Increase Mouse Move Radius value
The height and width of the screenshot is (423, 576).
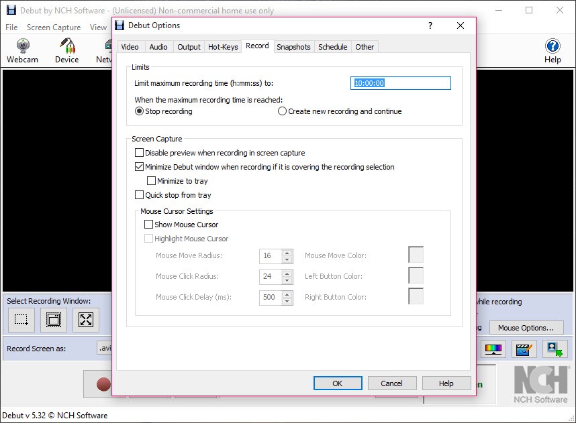pos(287,253)
